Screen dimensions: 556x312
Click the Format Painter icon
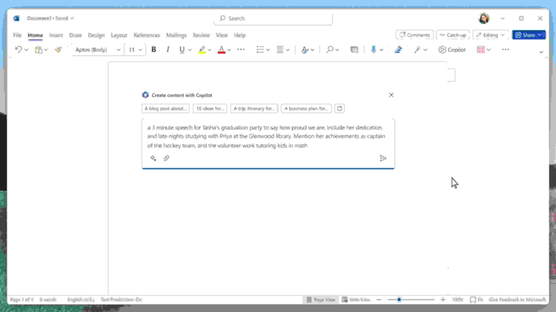point(58,49)
